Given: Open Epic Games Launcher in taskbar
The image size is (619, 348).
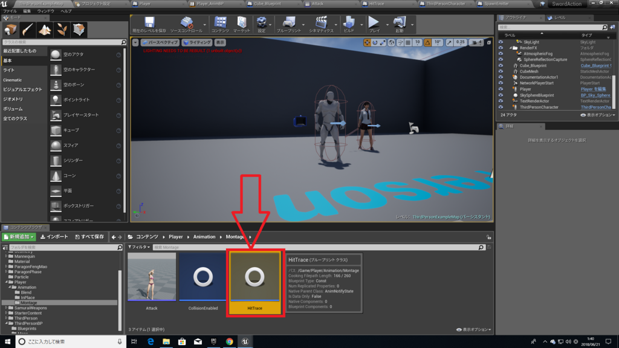Looking at the screenshot, I should click(x=213, y=341).
